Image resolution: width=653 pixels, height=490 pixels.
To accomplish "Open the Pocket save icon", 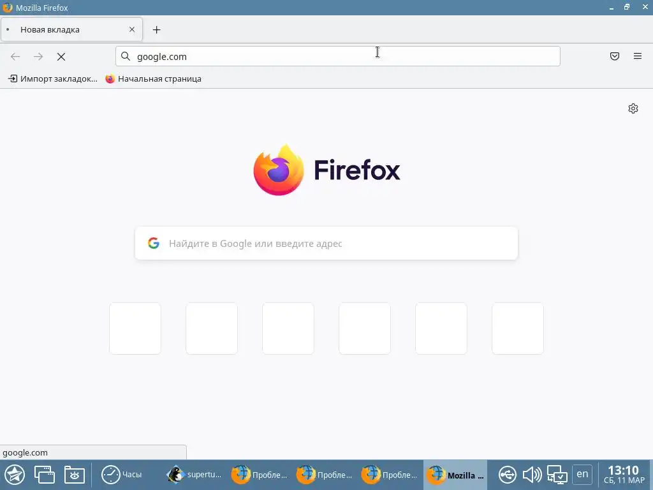I will (x=615, y=56).
